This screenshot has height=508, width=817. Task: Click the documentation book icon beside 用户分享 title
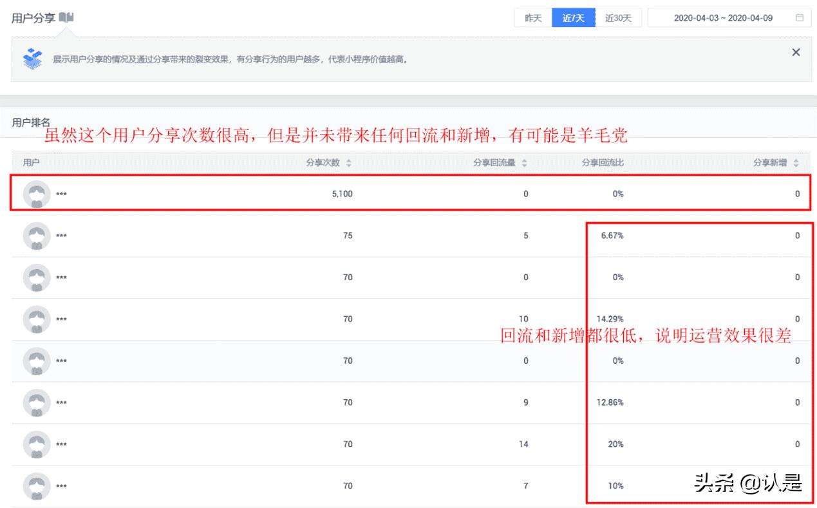(x=67, y=17)
